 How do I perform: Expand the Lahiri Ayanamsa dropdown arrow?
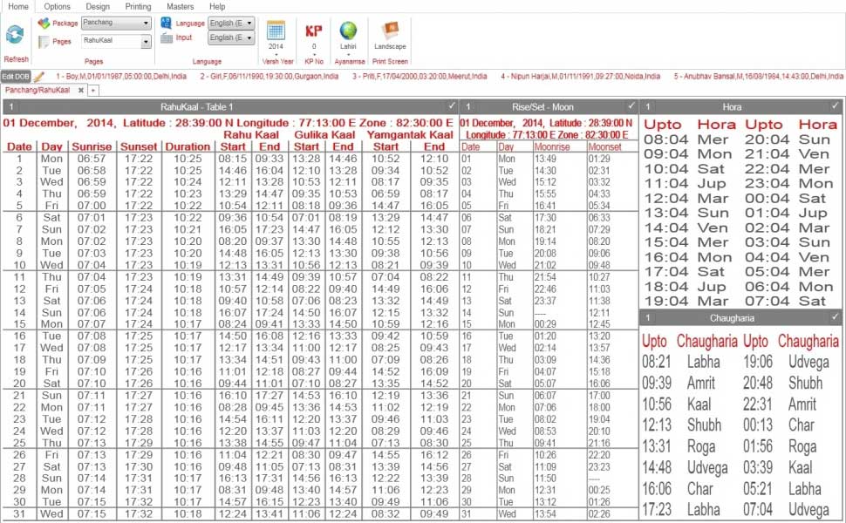[x=348, y=54]
